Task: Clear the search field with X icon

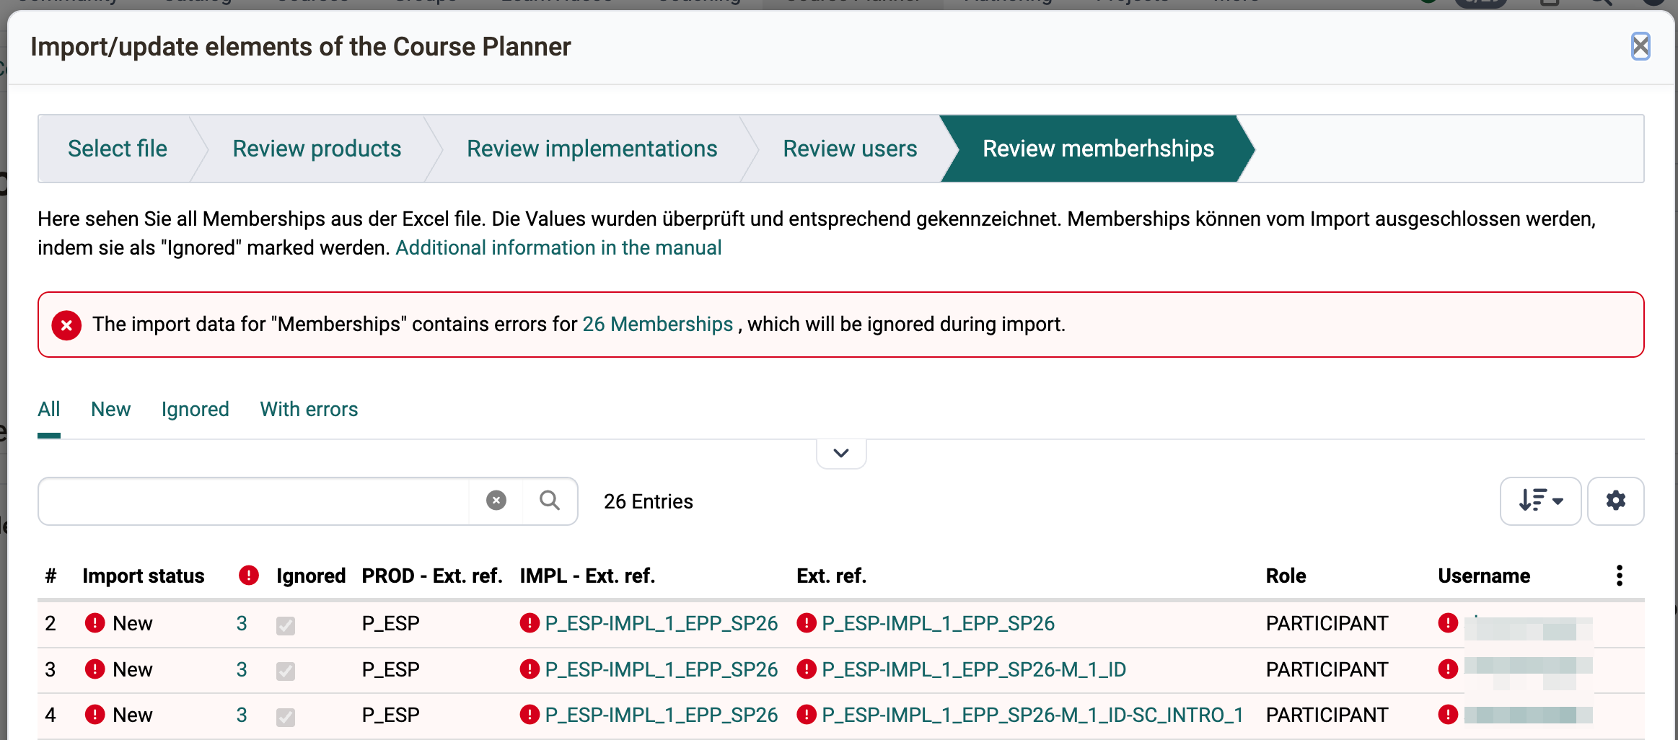Action: tap(496, 501)
